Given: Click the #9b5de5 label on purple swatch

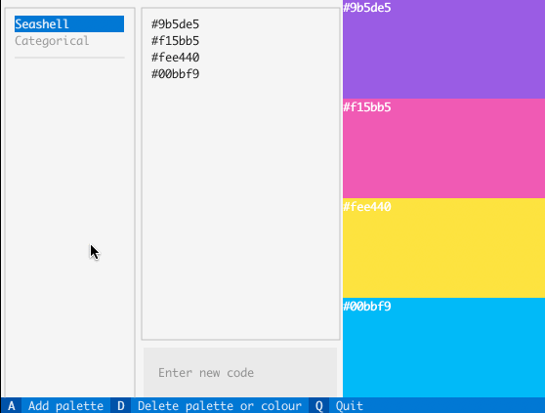Looking at the screenshot, I should coord(367,7).
